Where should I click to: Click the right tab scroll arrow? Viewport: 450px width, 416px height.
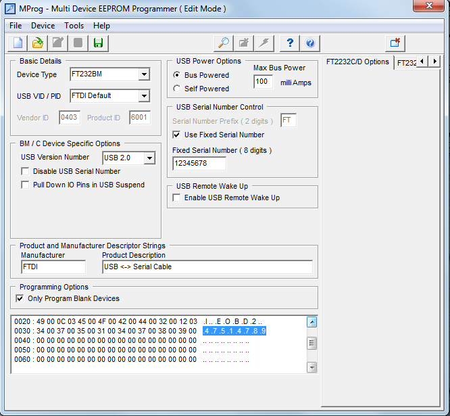pyautogui.click(x=434, y=62)
